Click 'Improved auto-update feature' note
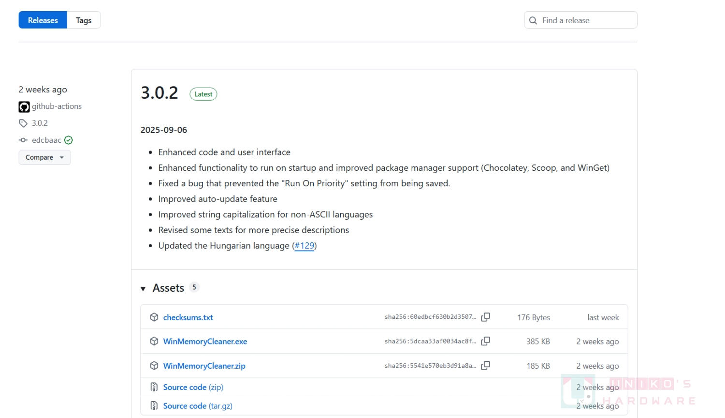725x418 pixels. [218, 199]
